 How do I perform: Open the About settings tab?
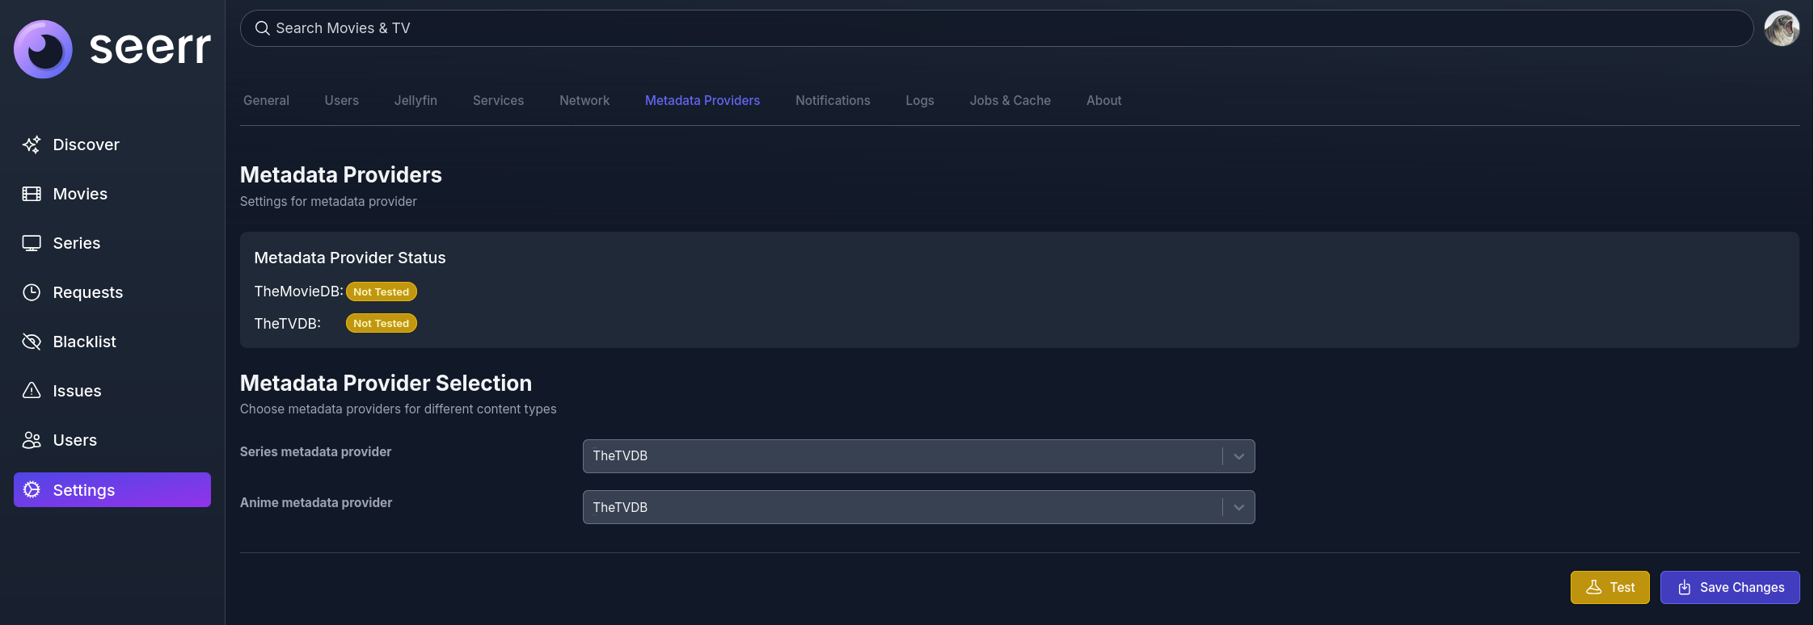pos(1103,100)
